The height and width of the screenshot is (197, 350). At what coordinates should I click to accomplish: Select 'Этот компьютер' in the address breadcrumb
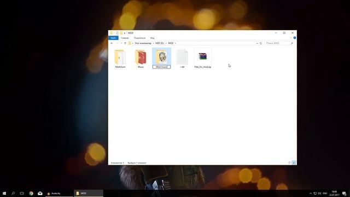pos(143,43)
